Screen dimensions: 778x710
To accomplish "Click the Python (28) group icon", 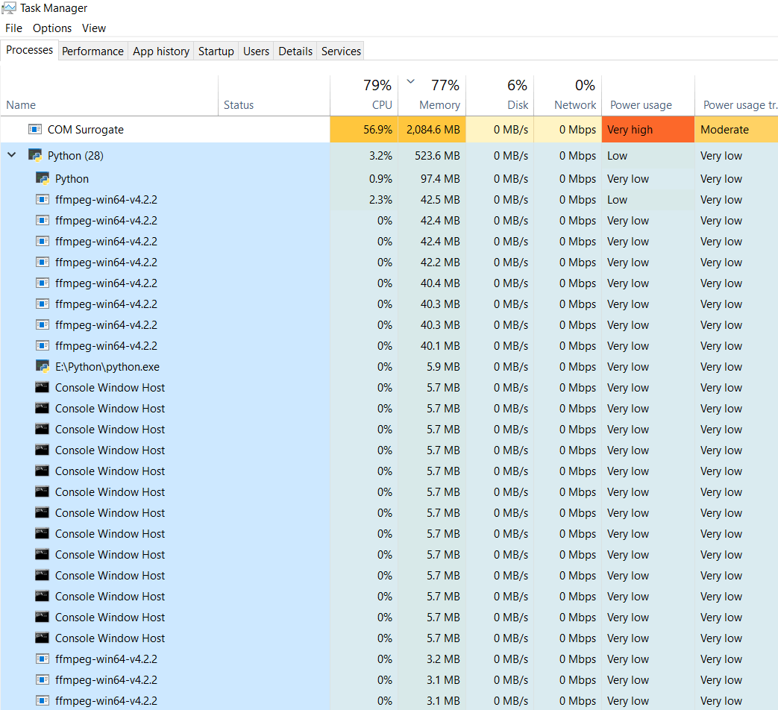I will [x=35, y=155].
